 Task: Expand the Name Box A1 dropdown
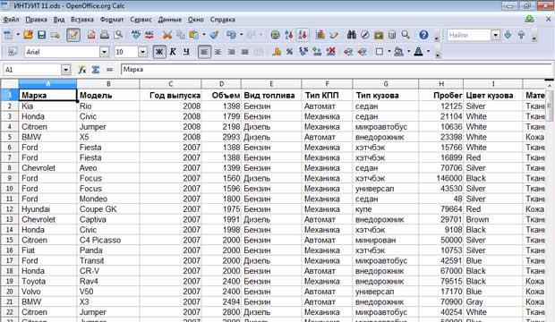pos(66,70)
